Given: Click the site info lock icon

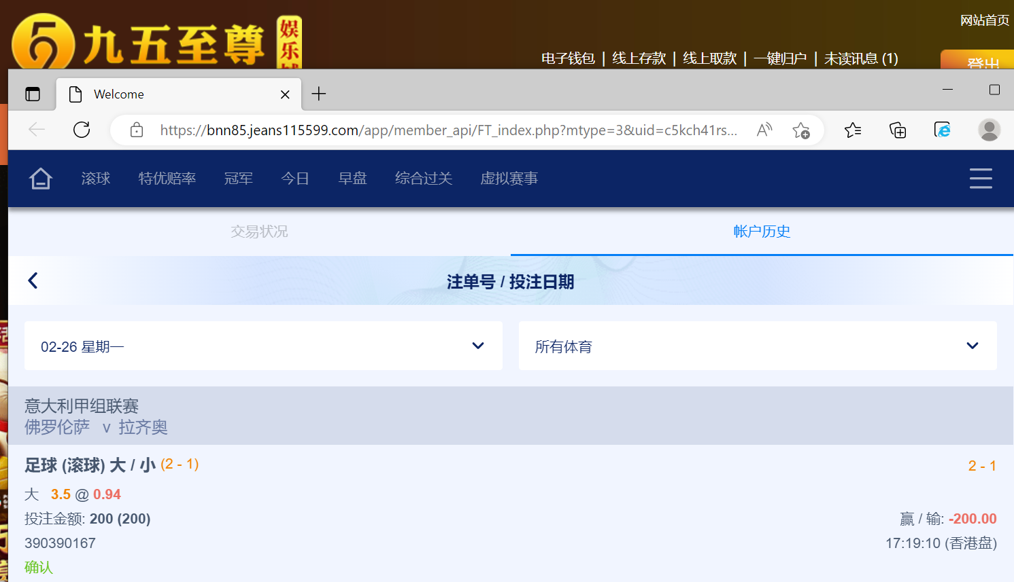Looking at the screenshot, I should [x=137, y=130].
